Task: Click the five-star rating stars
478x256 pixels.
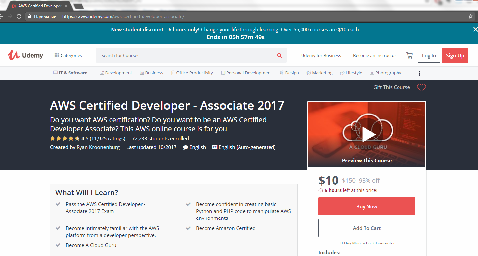Action: point(65,138)
